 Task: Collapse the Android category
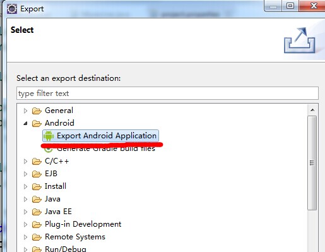(x=25, y=123)
